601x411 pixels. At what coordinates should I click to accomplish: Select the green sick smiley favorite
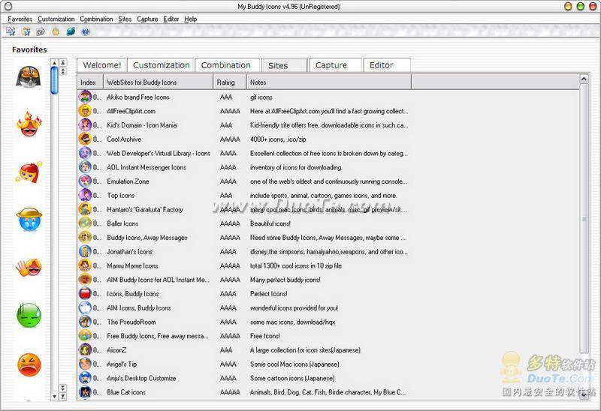tap(29, 315)
